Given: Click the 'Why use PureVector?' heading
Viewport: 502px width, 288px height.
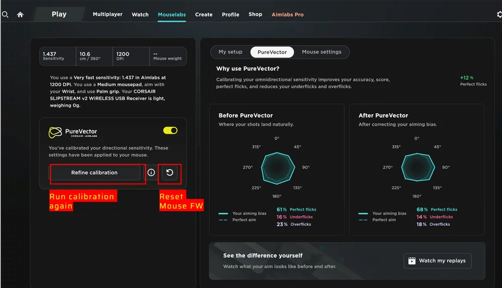Looking at the screenshot, I should coord(248,69).
